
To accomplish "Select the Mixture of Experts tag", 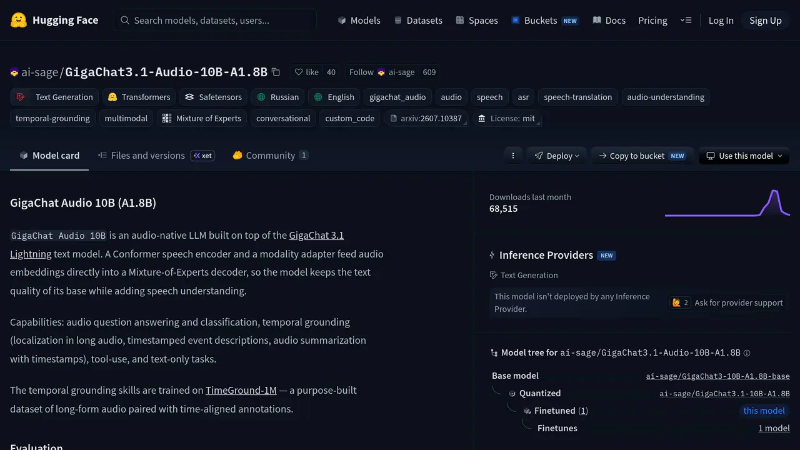I will point(202,118).
